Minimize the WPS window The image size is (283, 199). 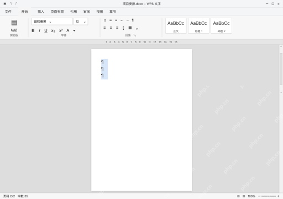tap(267, 3)
